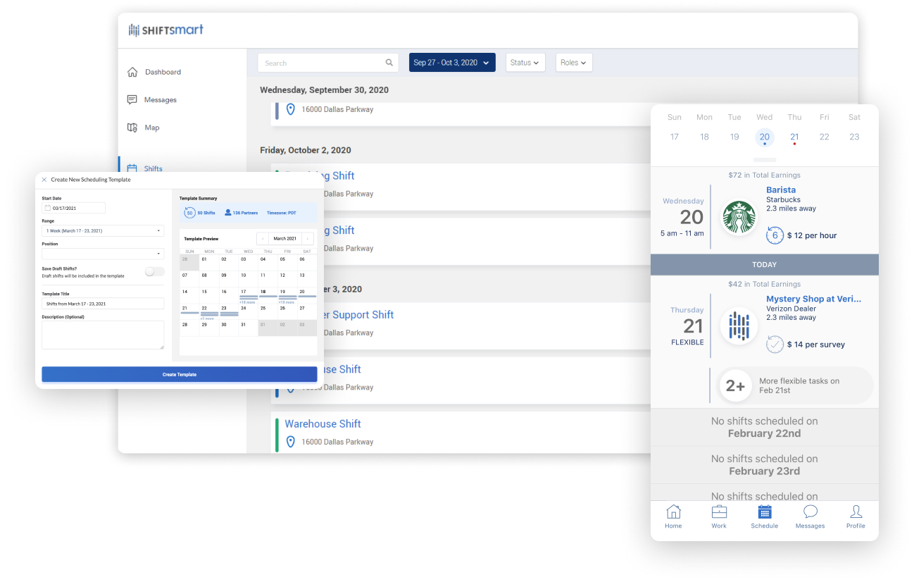Click the Create Template button
914x582 pixels.
[180, 374]
